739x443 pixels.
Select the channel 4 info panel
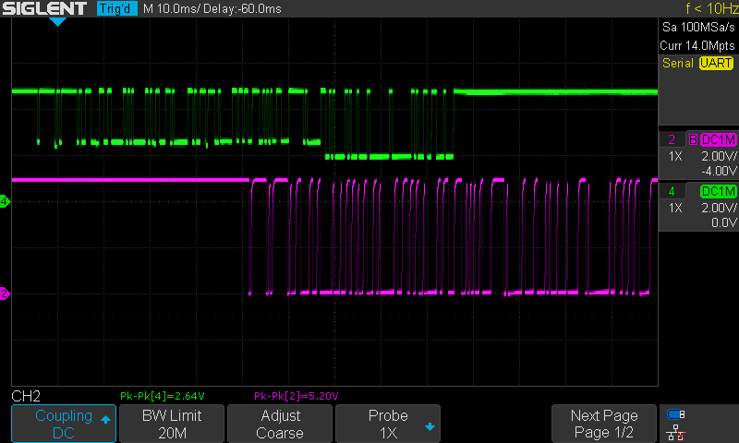[x=698, y=207]
